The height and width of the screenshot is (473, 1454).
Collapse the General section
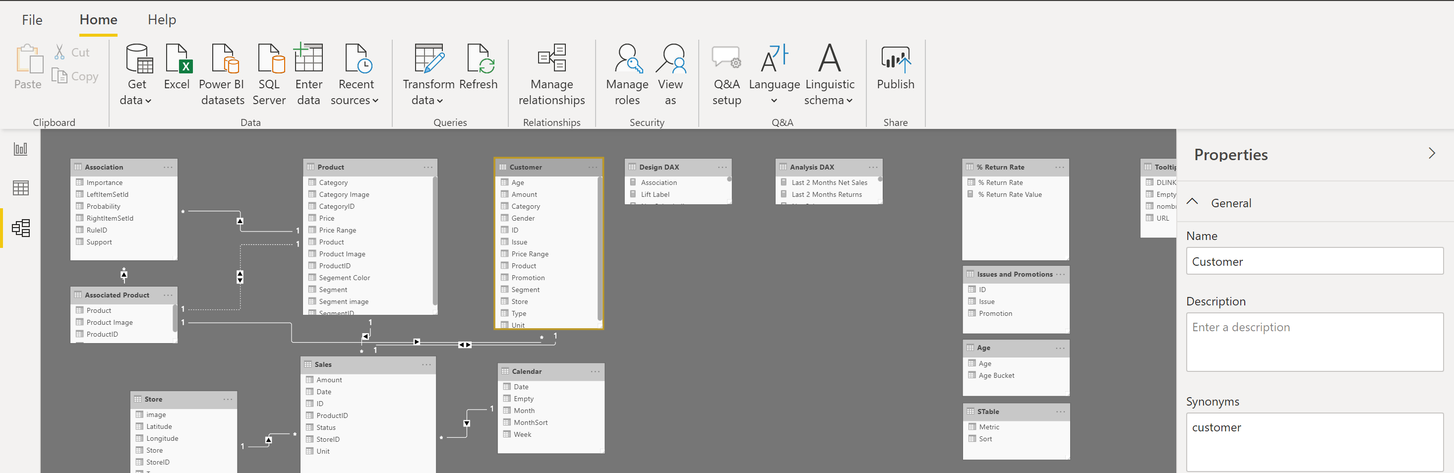(x=1192, y=201)
